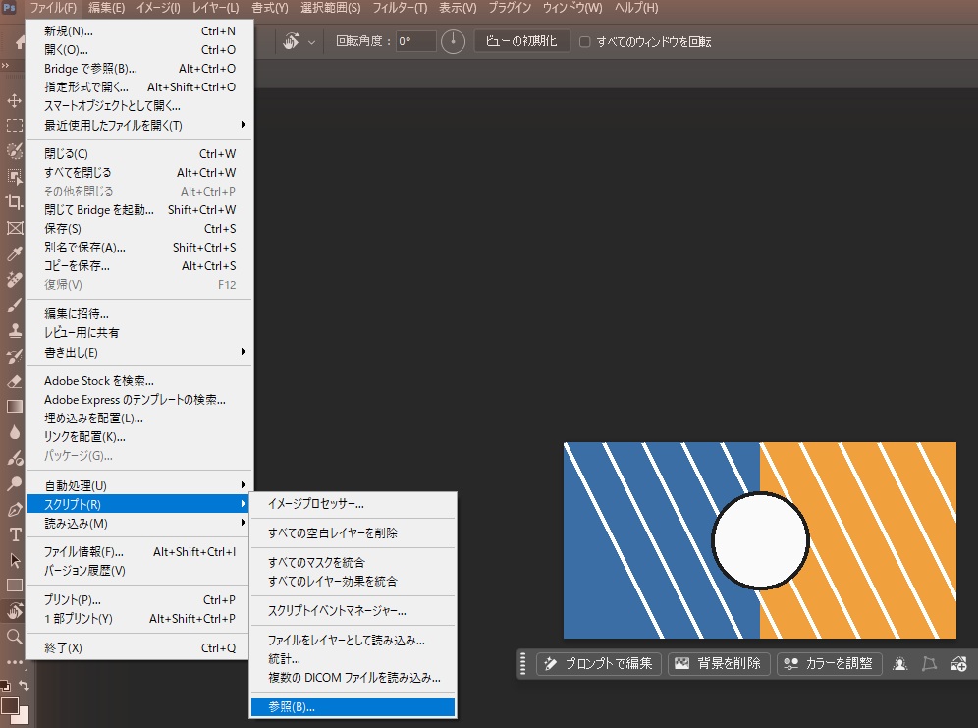Screen dimensions: 978x728
Task: Select the Eyedropper tool
Action: pos(14,253)
